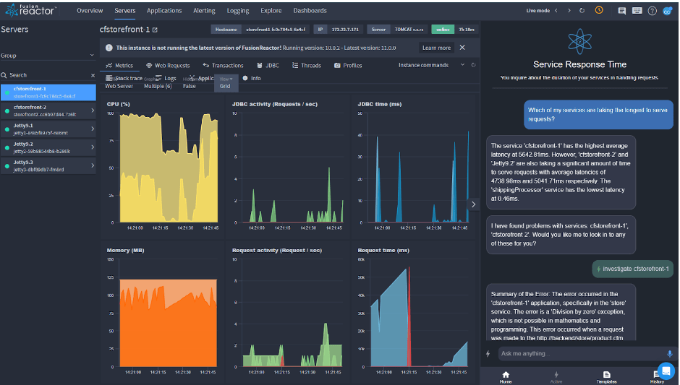The height and width of the screenshot is (385, 680).
Task: Open the Dashboards menu
Action: click(x=310, y=10)
